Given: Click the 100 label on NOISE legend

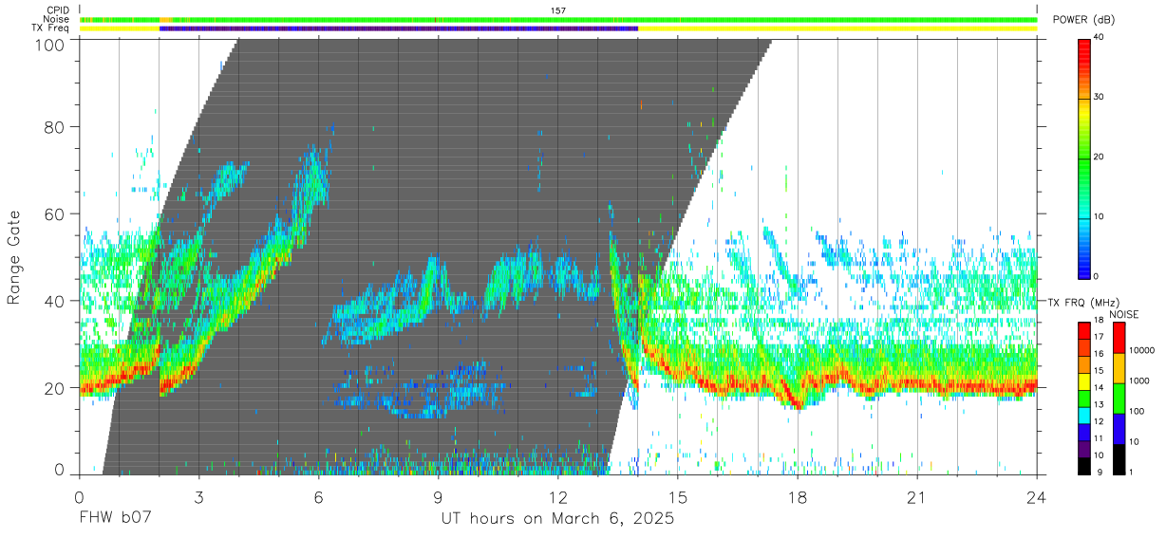Looking at the screenshot, I should click(1135, 411).
